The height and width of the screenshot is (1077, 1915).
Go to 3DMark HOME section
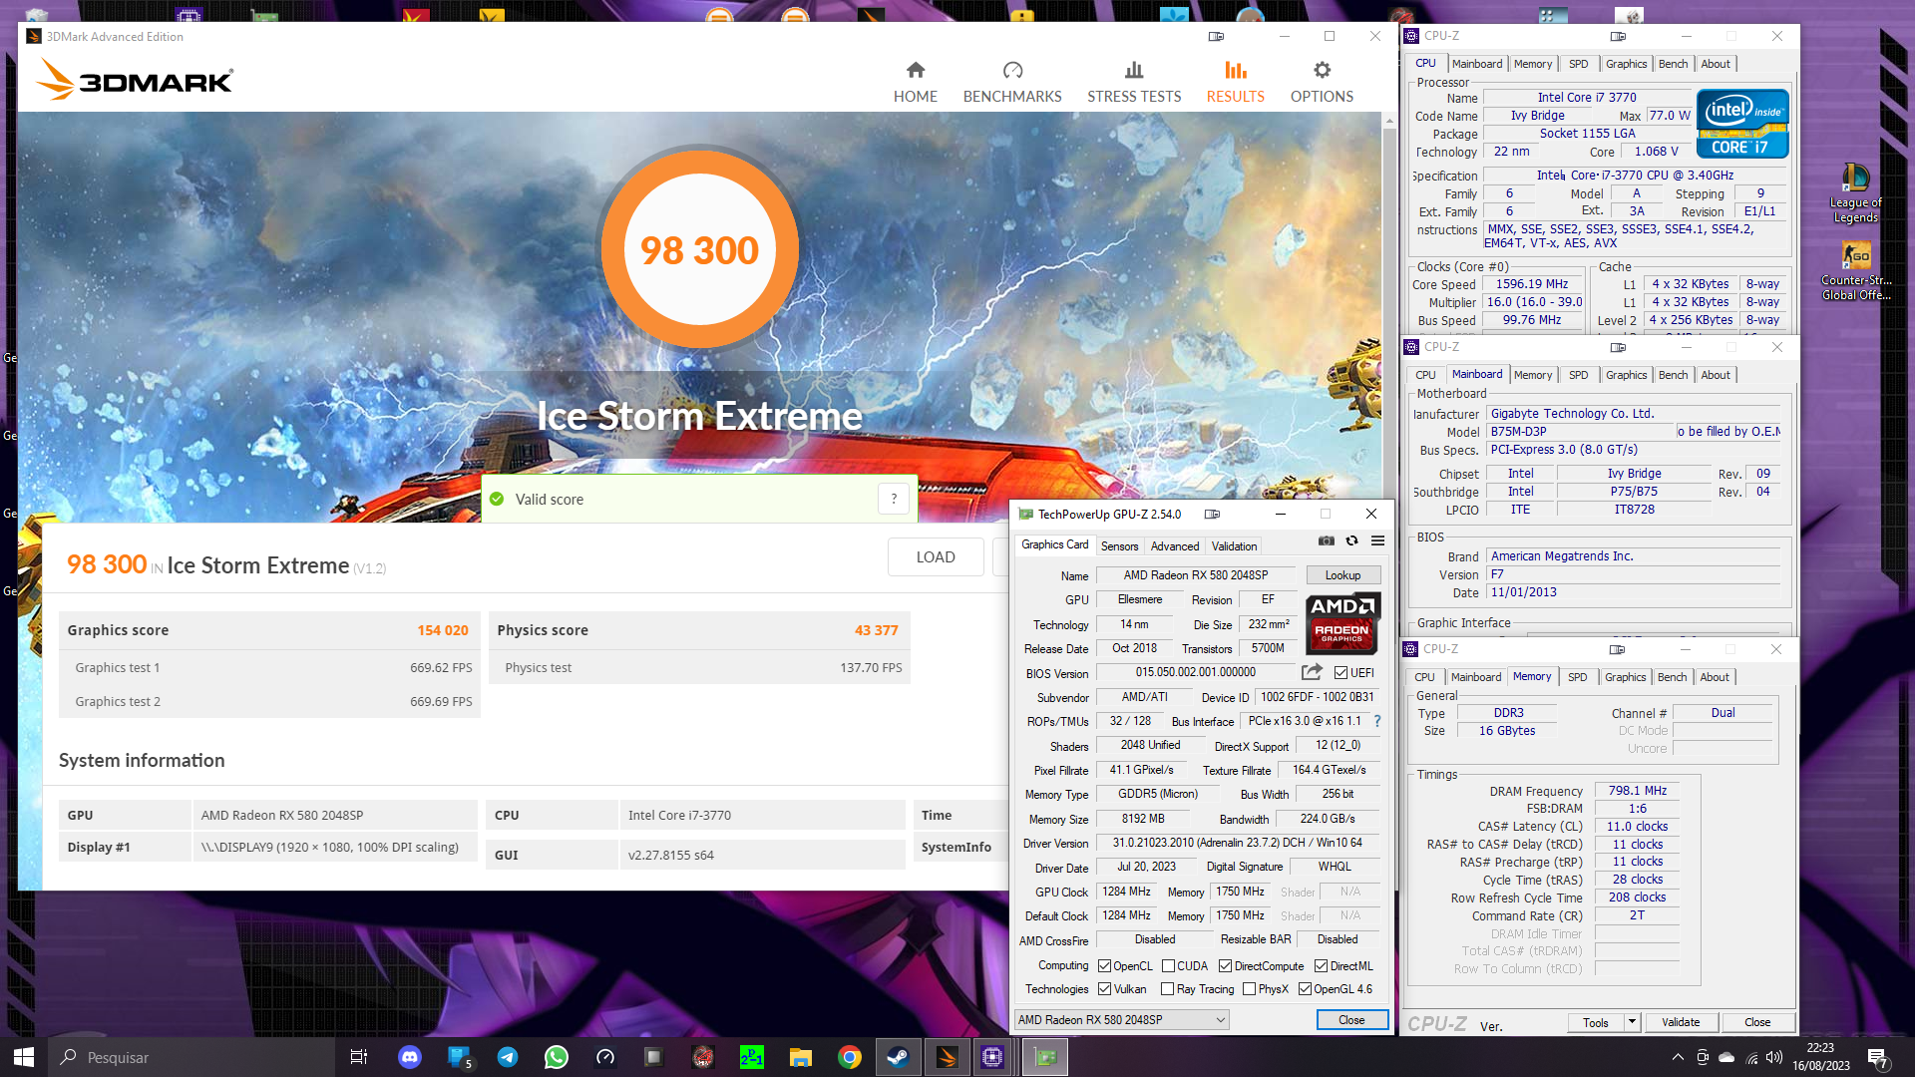click(915, 82)
